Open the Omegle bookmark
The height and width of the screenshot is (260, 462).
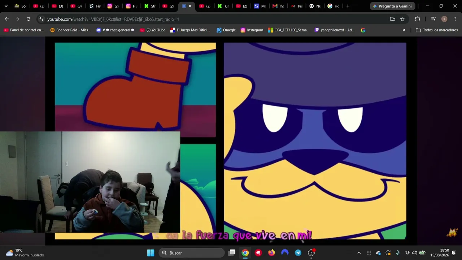(x=226, y=30)
